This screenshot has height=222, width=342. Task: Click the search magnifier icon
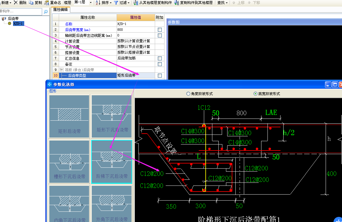pos(45,12)
